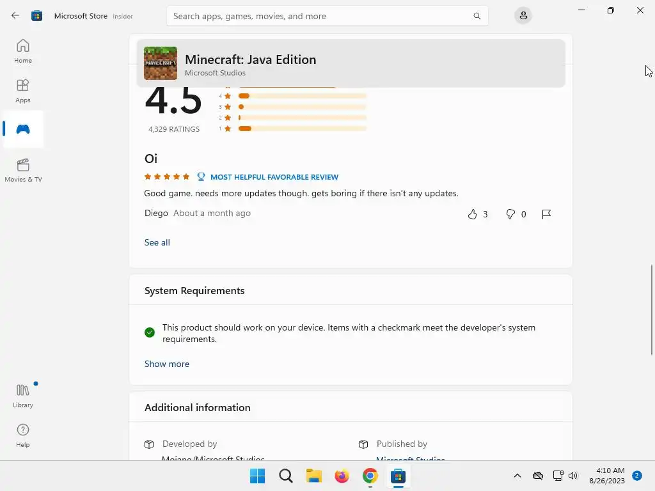Click the search apps input field
This screenshot has height=491, width=655.
(327, 16)
